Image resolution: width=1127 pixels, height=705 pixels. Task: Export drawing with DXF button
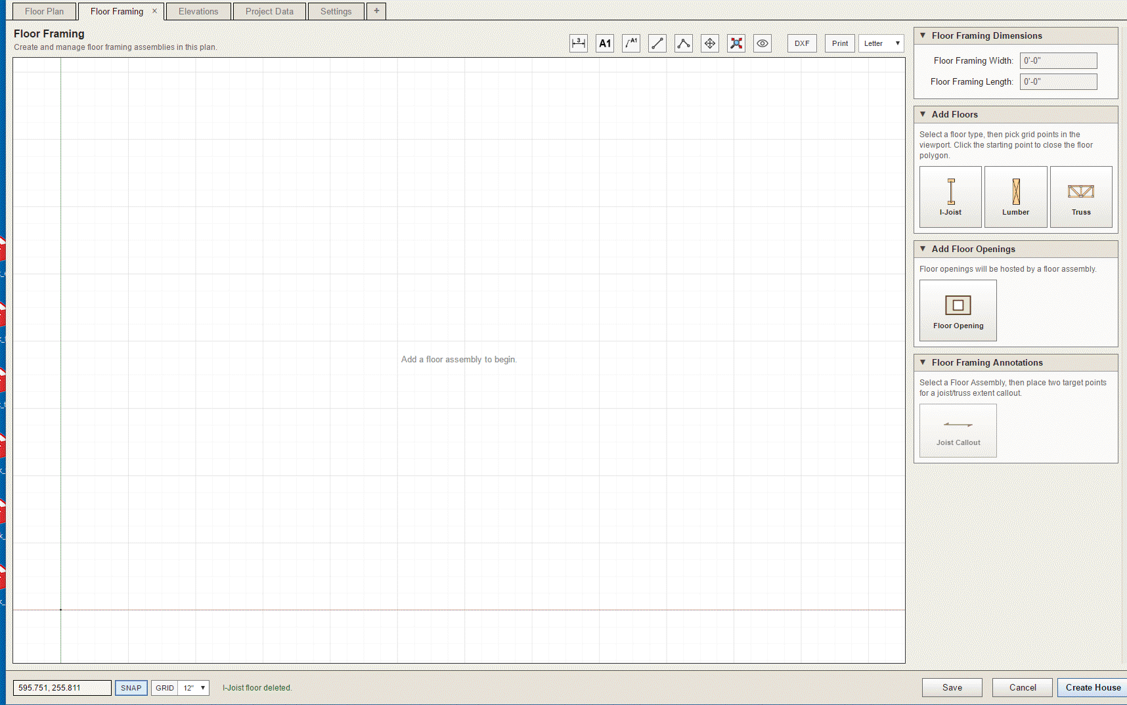pyautogui.click(x=802, y=43)
